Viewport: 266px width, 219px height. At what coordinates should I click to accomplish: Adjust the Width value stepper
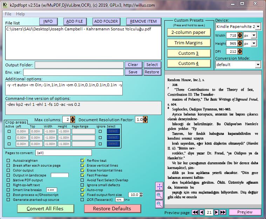coord(240,35)
